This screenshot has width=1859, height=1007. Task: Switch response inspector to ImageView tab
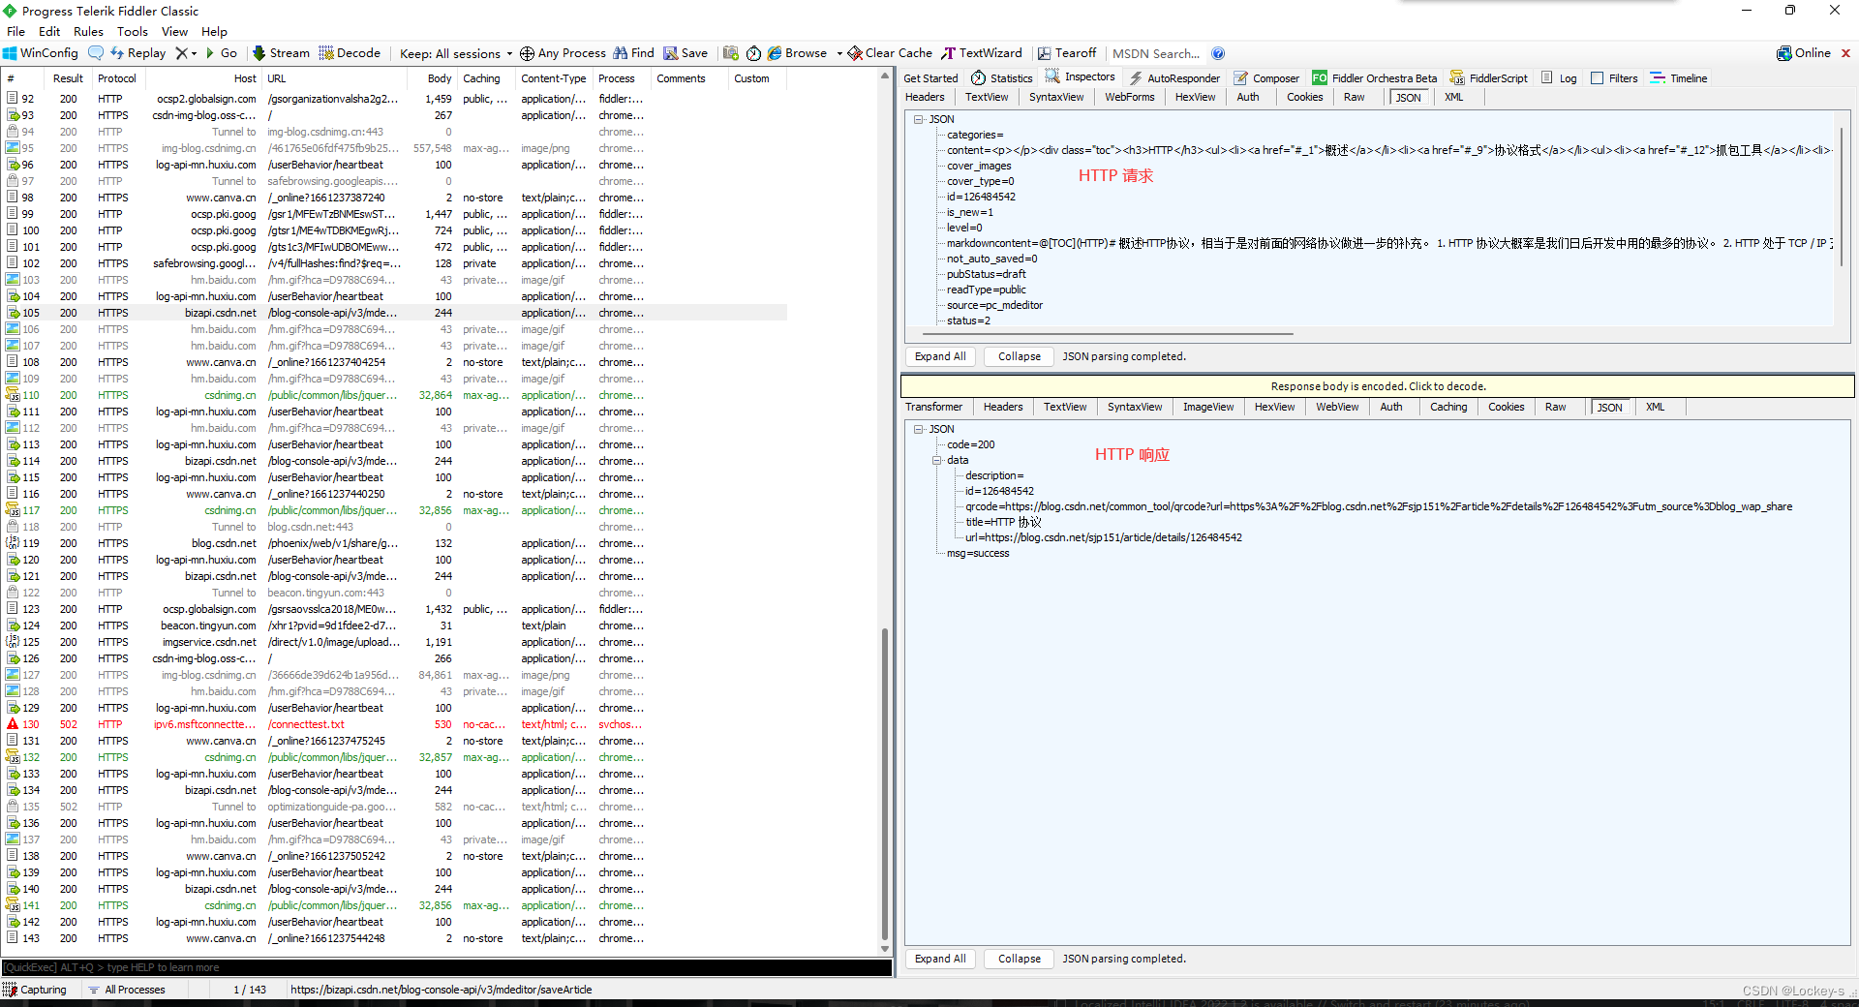coord(1208,407)
